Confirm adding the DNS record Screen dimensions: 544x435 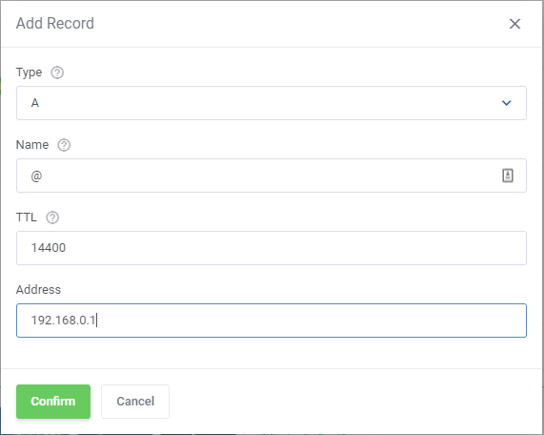point(53,402)
